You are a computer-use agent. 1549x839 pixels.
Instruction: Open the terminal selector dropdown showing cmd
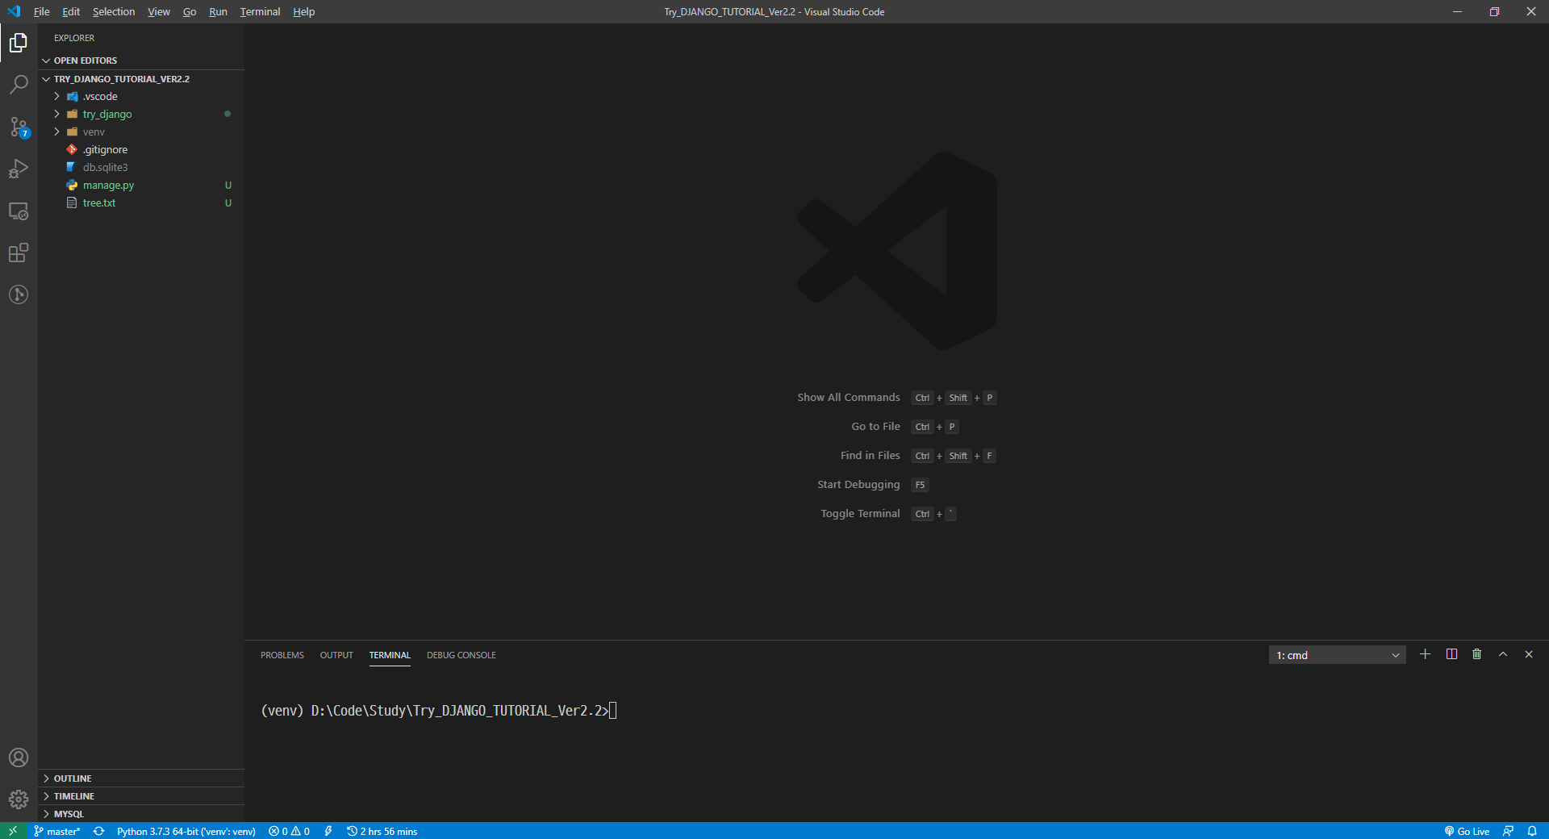(x=1337, y=655)
